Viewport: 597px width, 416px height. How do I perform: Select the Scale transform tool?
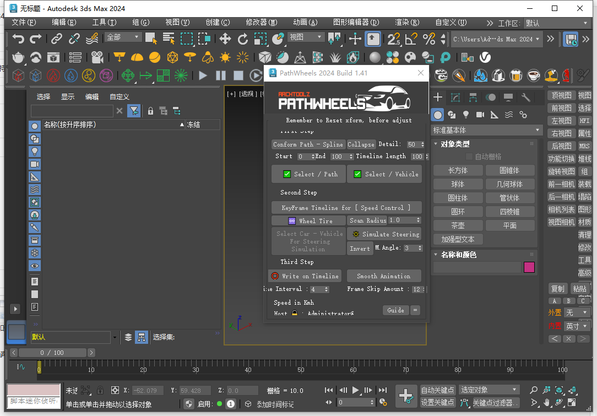(260, 39)
